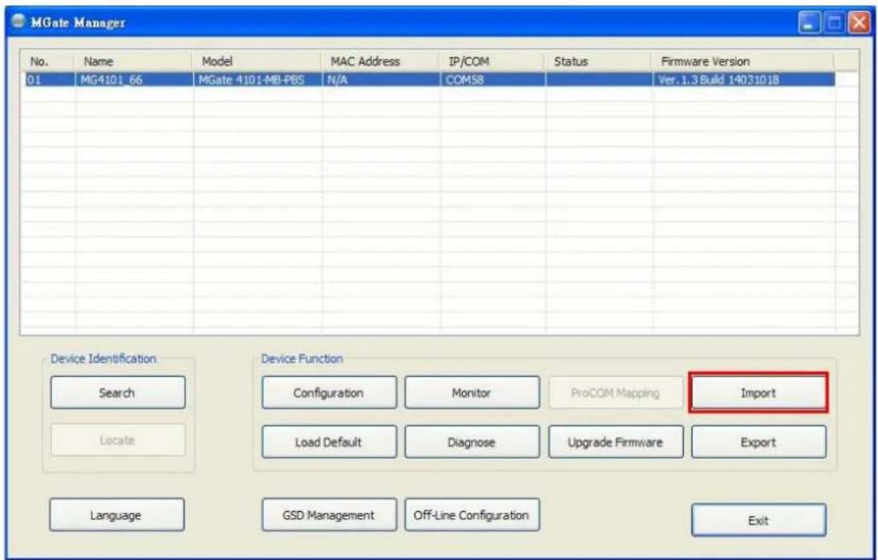Sort by the Name column header

pos(133,61)
